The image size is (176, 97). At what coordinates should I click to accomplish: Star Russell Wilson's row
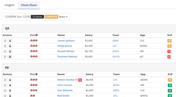pos(5,51)
